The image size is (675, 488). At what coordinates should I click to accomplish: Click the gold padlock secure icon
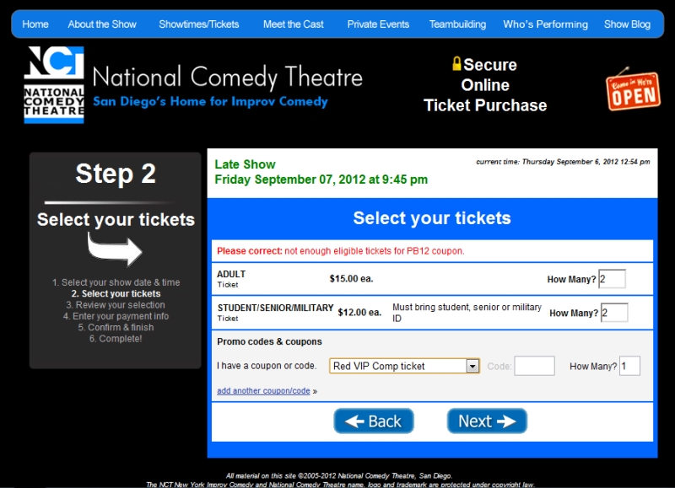coord(456,64)
